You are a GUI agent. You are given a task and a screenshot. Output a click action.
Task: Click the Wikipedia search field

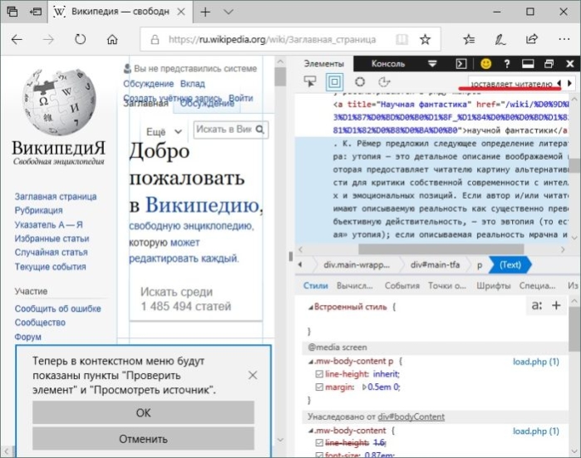click(224, 130)
